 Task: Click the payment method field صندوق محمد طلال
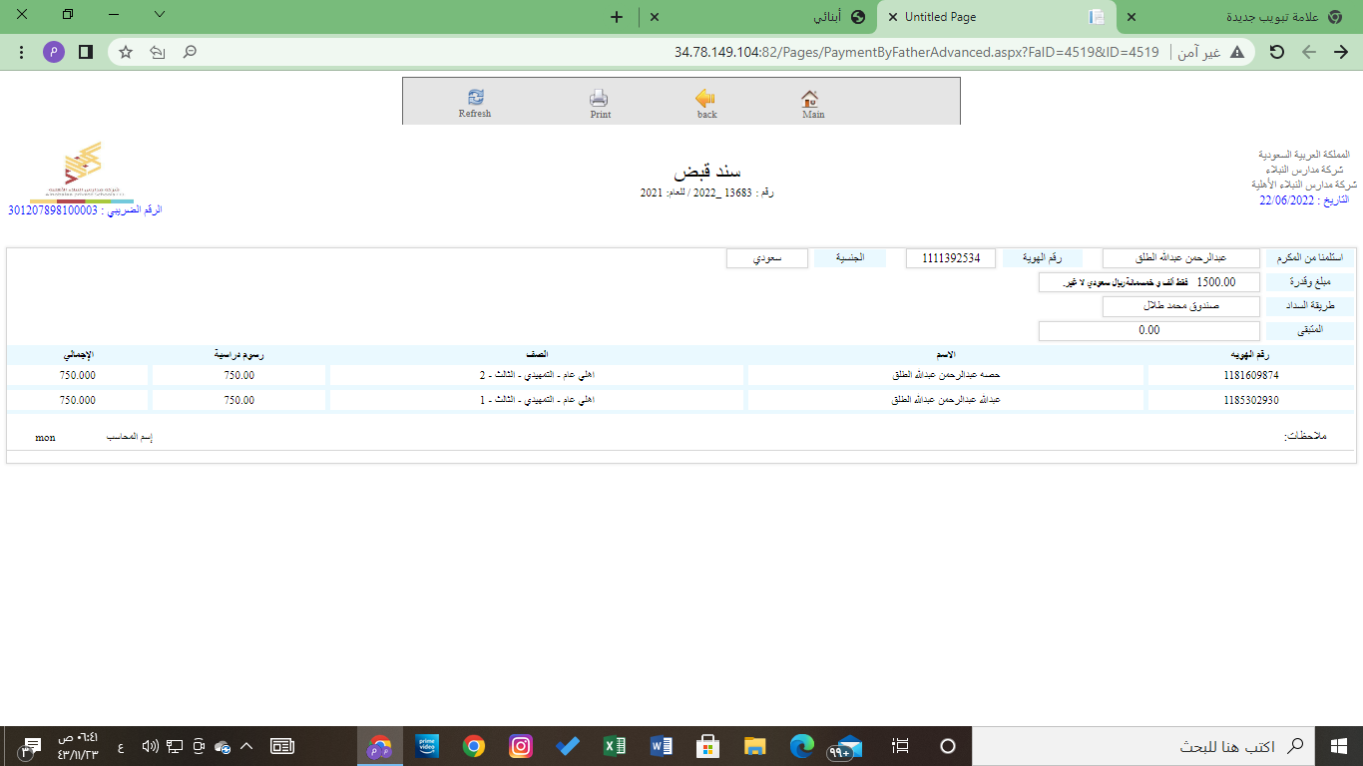pos(1181,306)
